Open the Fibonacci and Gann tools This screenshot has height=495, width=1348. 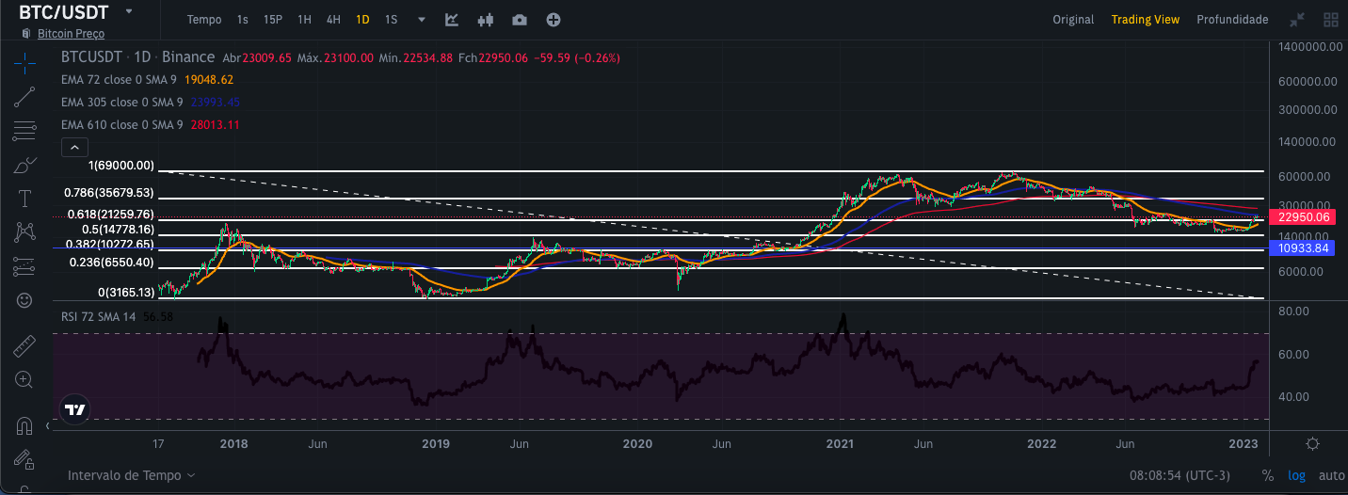click(24, 130)
